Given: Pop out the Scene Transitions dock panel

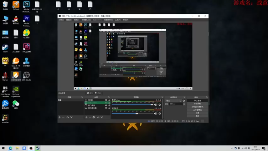Looking at the screenshot, I should [184, 97].
